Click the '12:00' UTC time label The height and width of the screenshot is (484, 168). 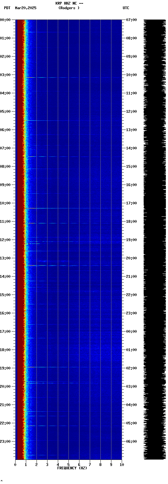[131, 112]
